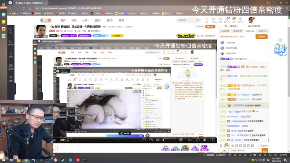This screenshot has width=290, height=163.
Task: Click browser home button
Action: (x=30, y=8)
